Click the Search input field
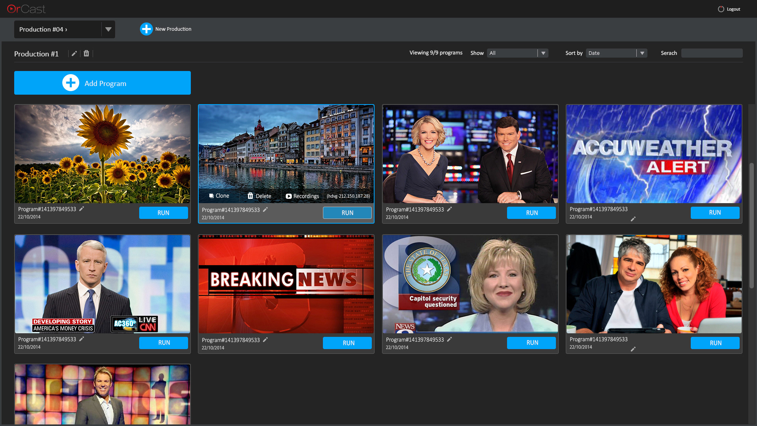This screenshot has height=426, width=757. (712, 53)
